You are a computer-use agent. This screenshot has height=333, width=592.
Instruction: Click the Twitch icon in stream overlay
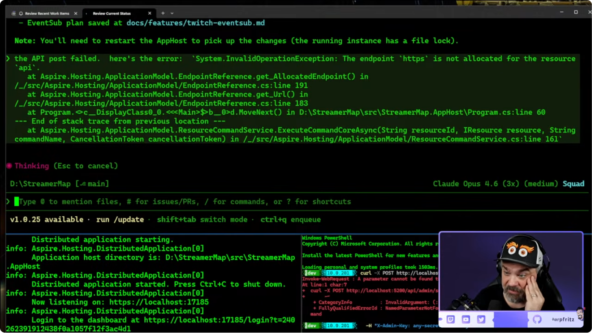click(451, 320)
